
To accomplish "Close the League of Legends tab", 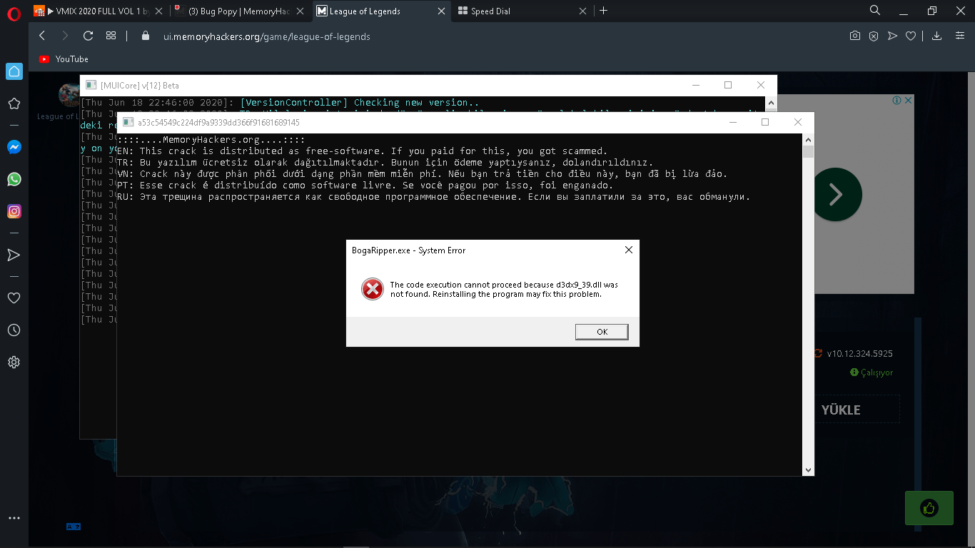I will (x=442, y=11).
